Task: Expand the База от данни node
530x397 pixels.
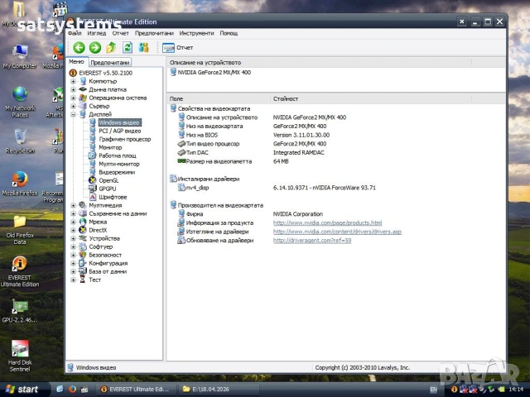Action: tap(73, 271)
